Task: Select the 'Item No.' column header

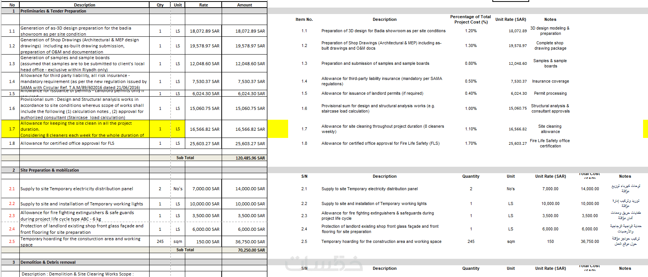Action: [304, 19]
